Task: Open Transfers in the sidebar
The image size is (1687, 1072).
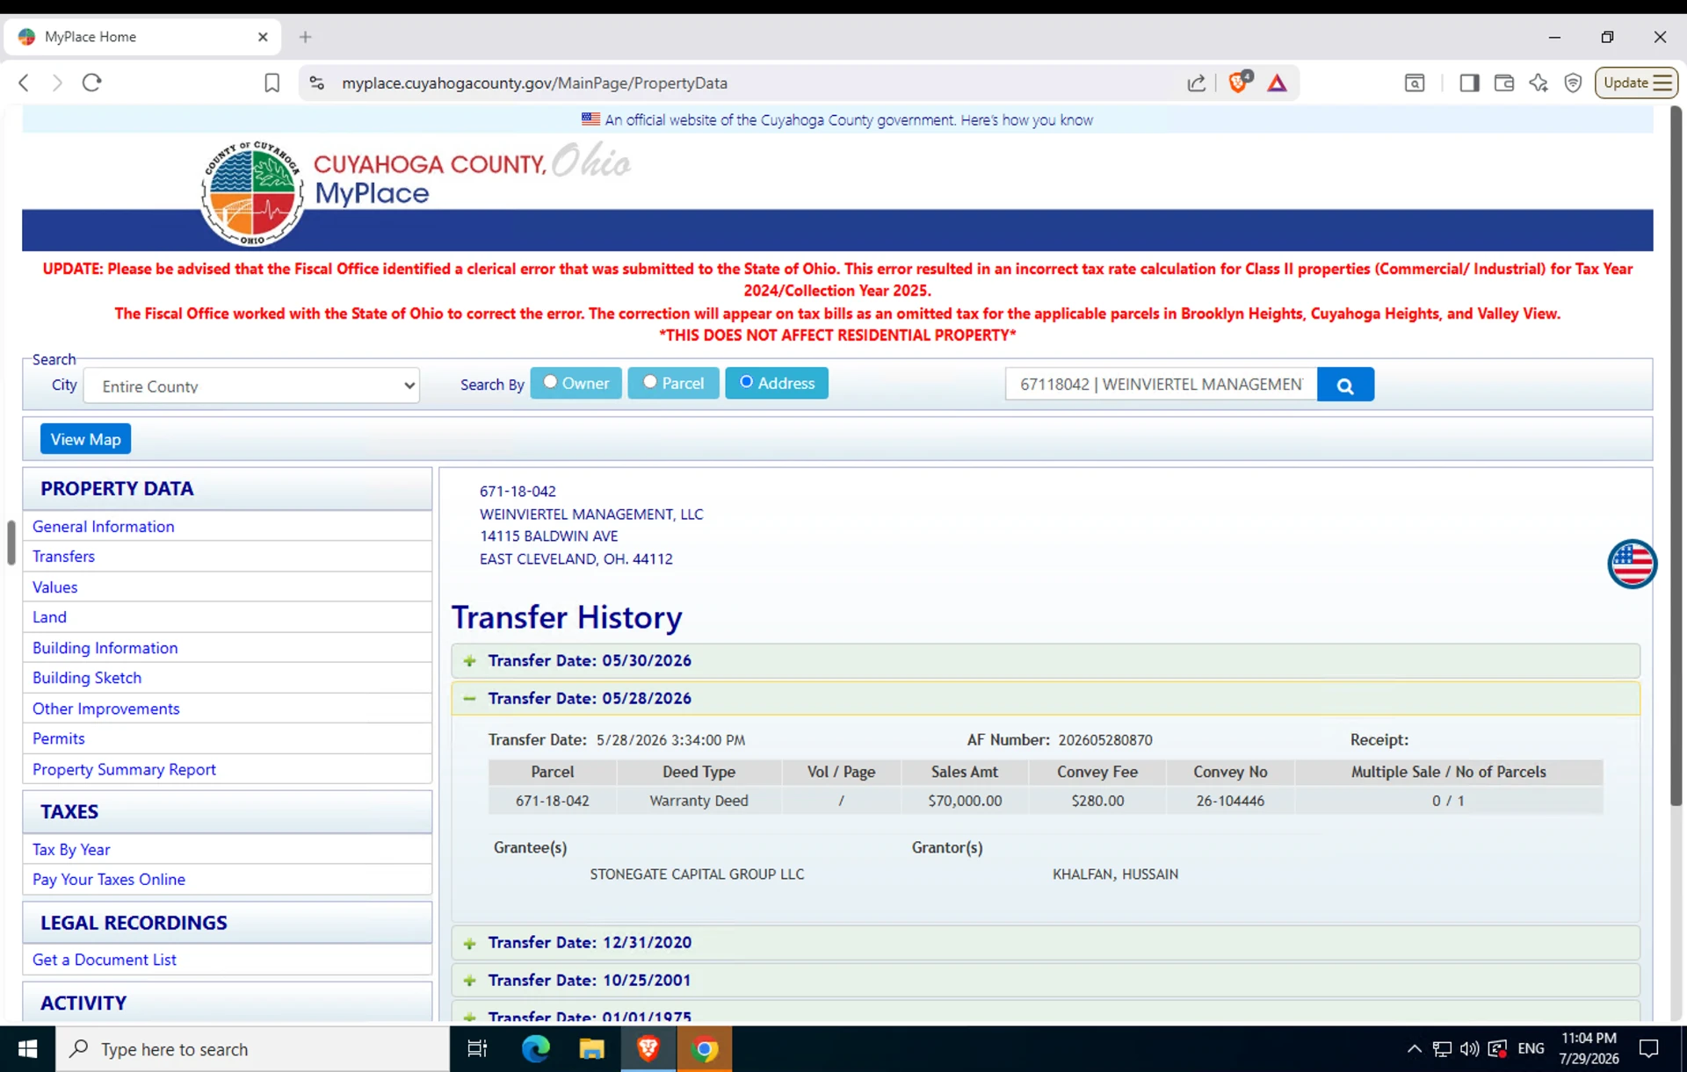Action: (63, 556)
